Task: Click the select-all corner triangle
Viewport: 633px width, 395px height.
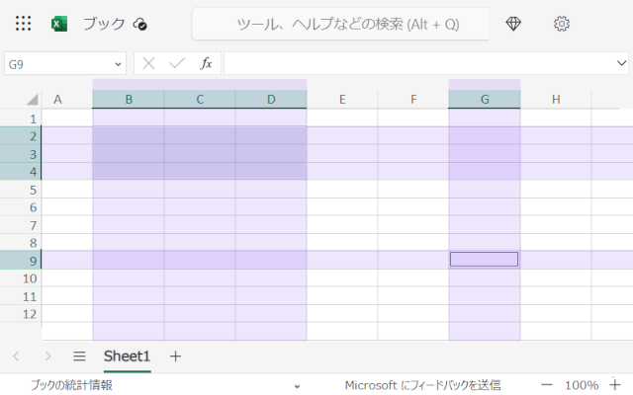Action: (x=33, y=100)
